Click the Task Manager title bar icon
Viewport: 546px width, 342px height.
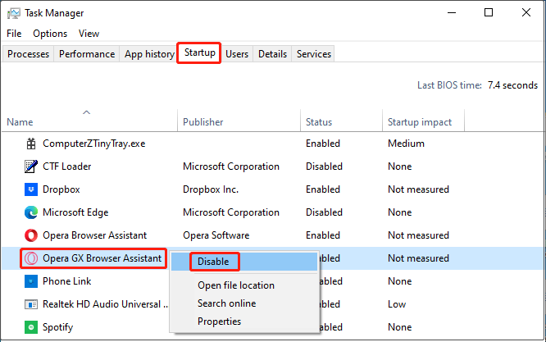[x=14, y=13]
